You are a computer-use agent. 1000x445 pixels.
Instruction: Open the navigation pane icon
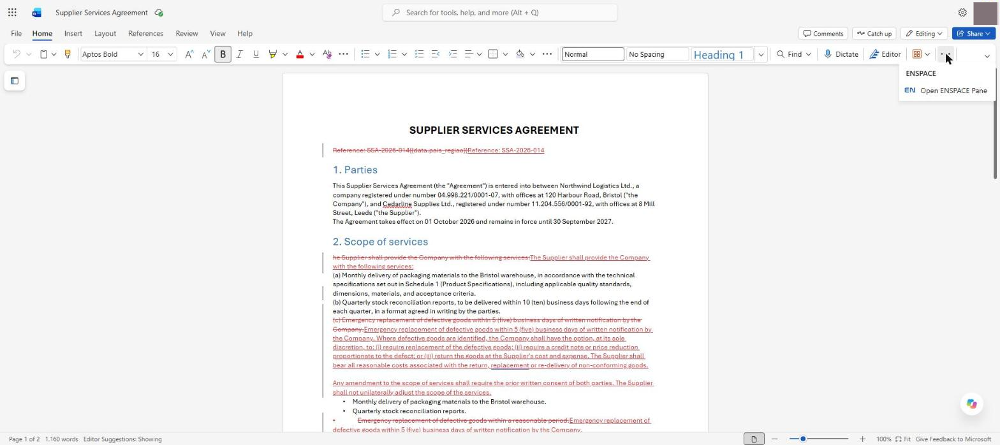[x=15, y=81]
